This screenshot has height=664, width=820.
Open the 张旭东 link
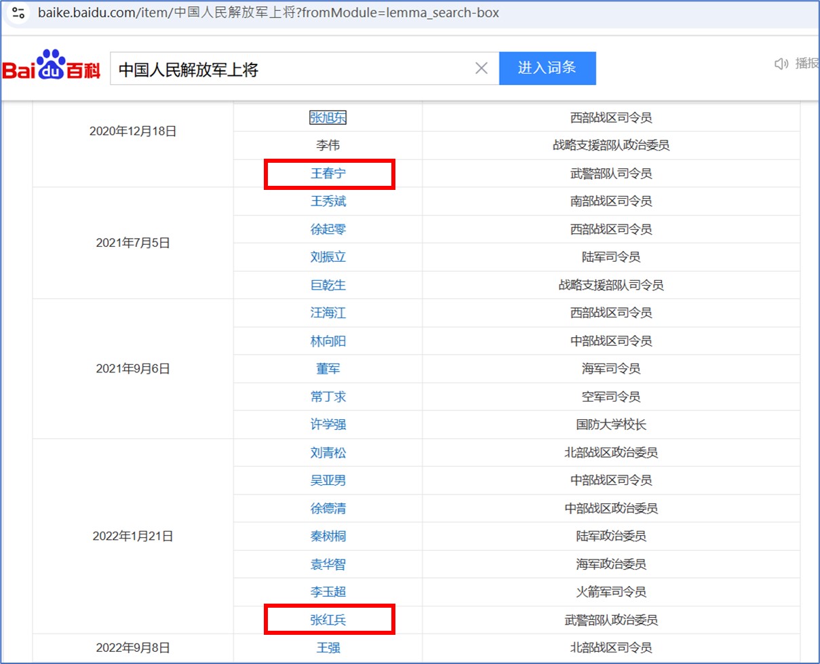point(328,118)
